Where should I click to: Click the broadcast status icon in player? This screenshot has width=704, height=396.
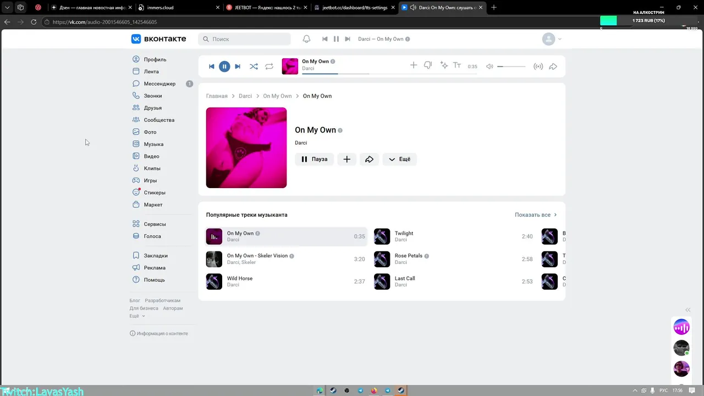[x=538, y=67]
